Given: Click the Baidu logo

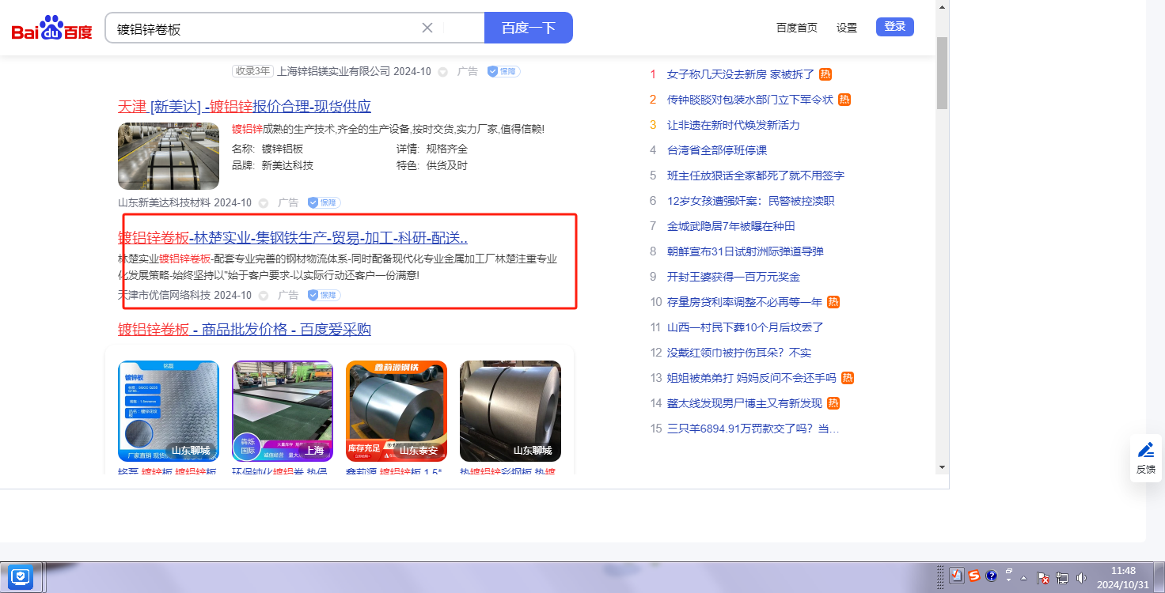Looking at the screenshot, I should pyautogui.click(x=52, y=28).
